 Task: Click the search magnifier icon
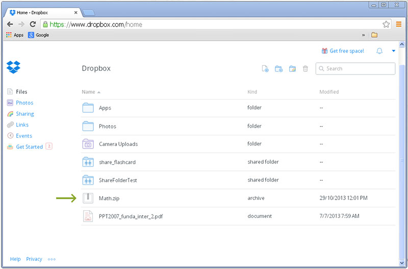tap(321, 68)
